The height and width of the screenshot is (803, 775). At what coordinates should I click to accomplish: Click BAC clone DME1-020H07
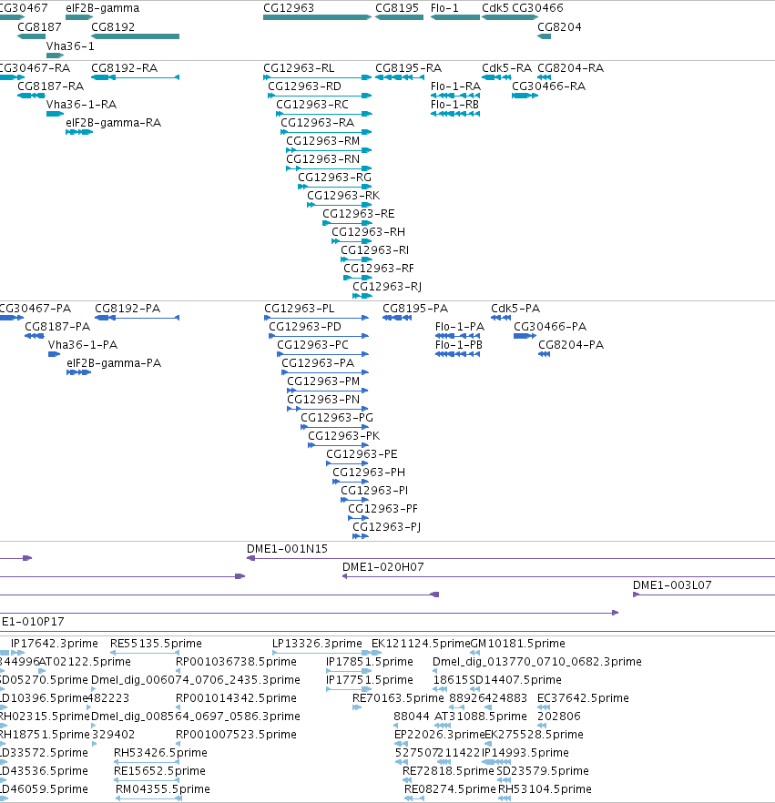click(382, 567)
